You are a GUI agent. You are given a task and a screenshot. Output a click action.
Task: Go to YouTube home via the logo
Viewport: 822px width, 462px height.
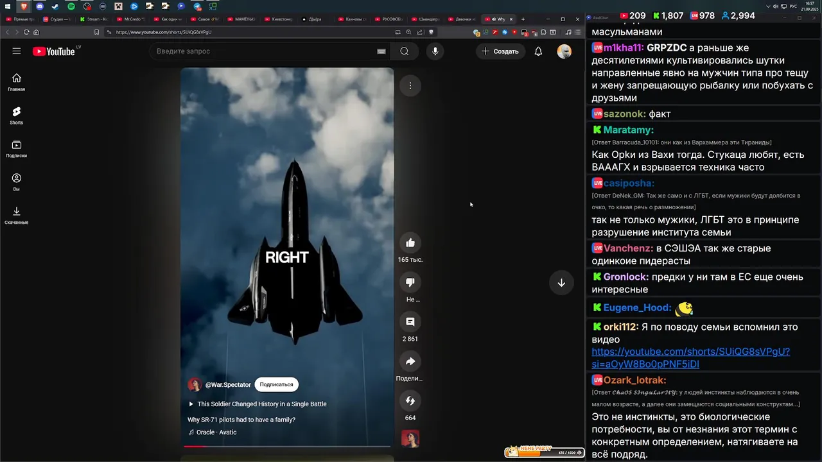(x=54, y=51)
